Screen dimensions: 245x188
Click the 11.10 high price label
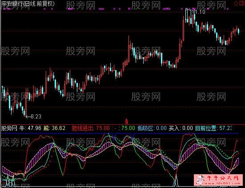[x=198, y=12]
